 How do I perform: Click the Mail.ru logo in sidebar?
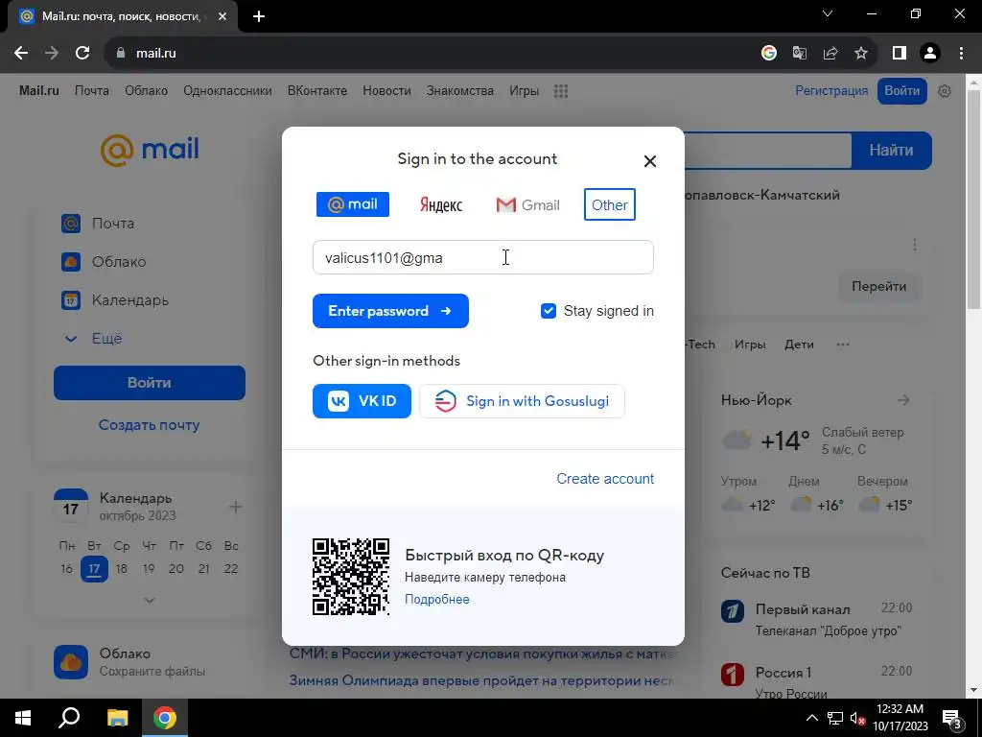pos(150,151)
